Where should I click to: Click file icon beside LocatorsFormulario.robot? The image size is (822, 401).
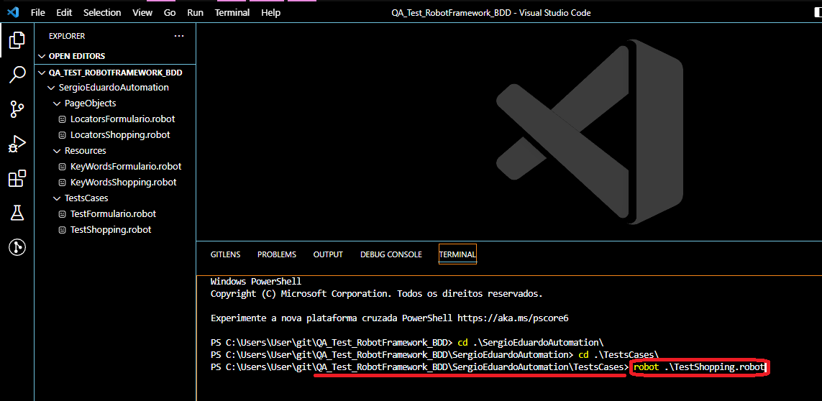point(62,119)
